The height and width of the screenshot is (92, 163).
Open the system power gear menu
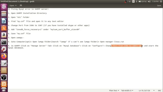[161, 2]
